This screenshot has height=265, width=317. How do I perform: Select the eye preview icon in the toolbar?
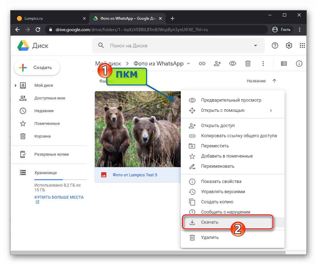(x=233, y=64)
